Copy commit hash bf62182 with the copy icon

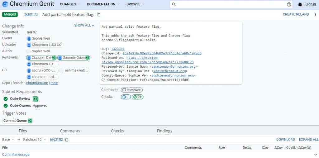pyautogui.click(x=66, y=140)
